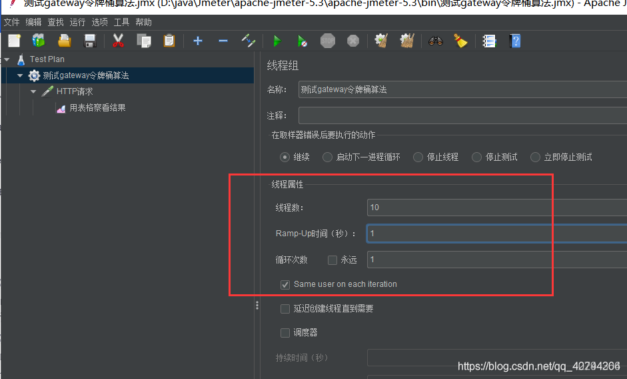This screenshot has width=627, height=379.
Task: Click the Reset search broom icon
Action: pos(460,41)
